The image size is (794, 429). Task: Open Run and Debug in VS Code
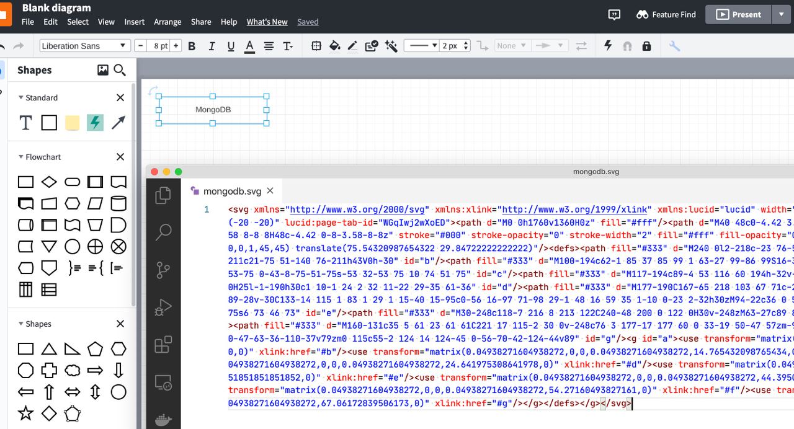[163, 307]
